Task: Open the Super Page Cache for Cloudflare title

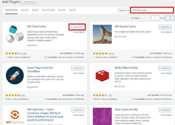Action: tap(40, 69)
